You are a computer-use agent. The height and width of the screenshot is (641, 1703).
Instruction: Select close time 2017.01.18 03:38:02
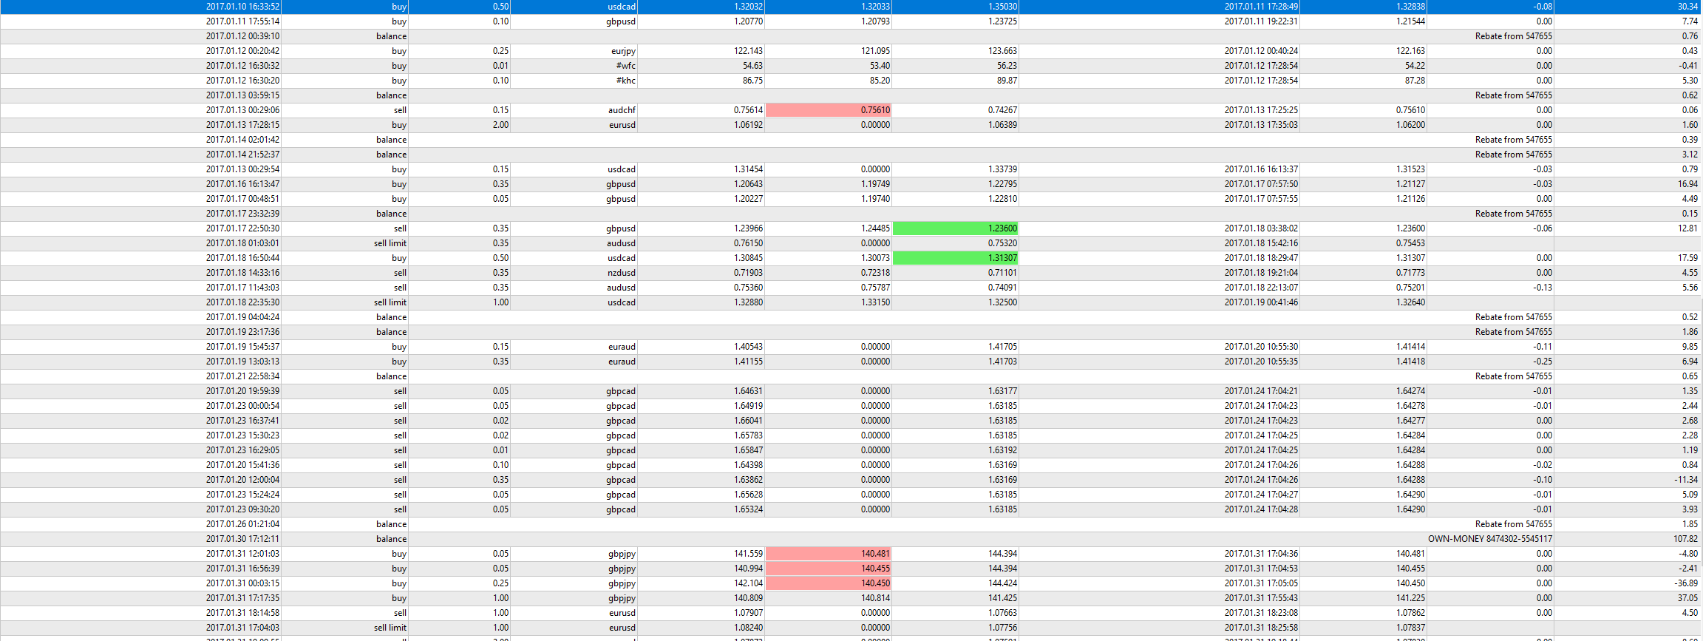1261,228
